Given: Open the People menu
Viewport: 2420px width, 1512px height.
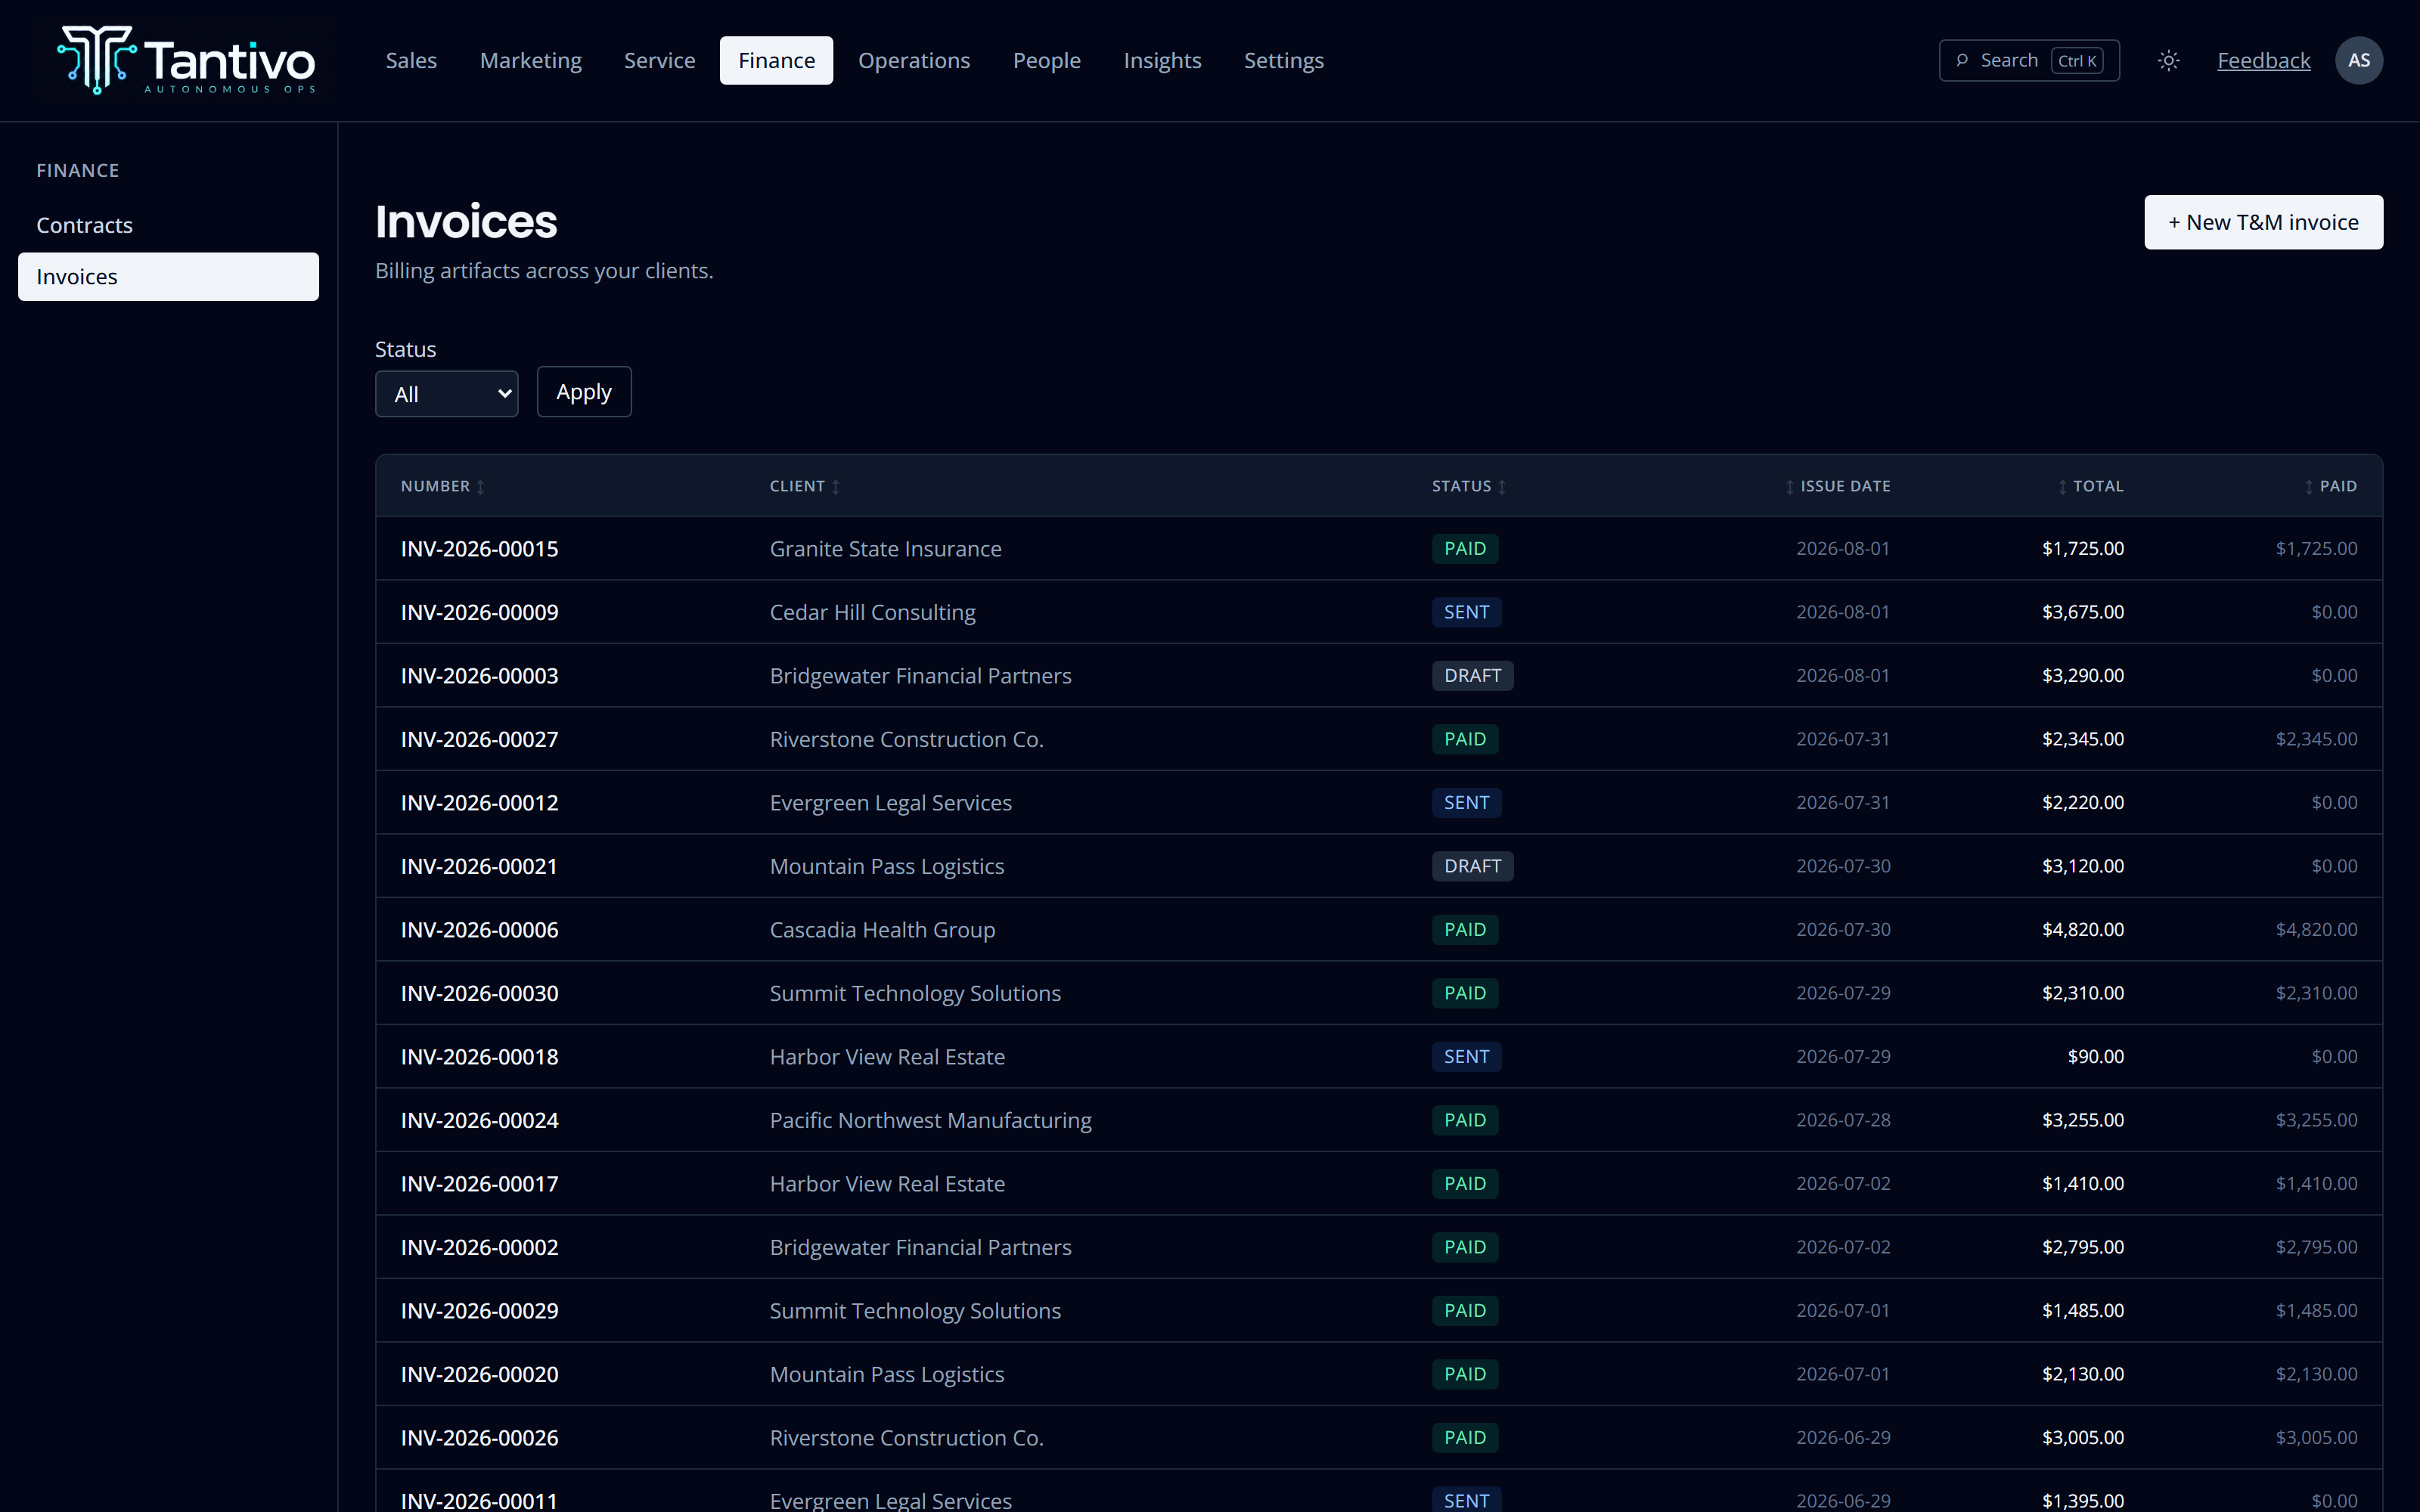Looking at the screenshot, I should pos(1046,61).
